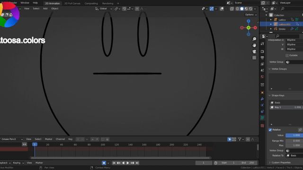Screen dimensions: 303x170
Task: Open the World properties tab
Action: [x=262, y=76]
